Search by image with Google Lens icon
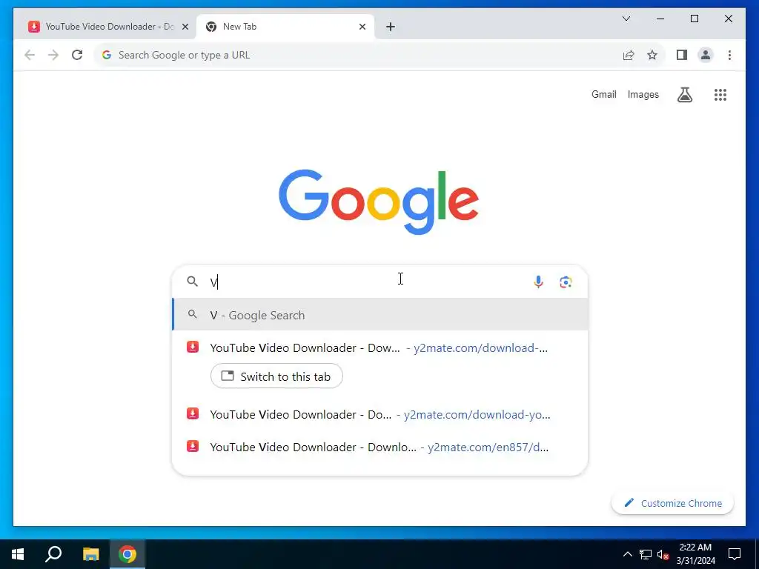This screenshot has height=569, width=759. [566, 282]
